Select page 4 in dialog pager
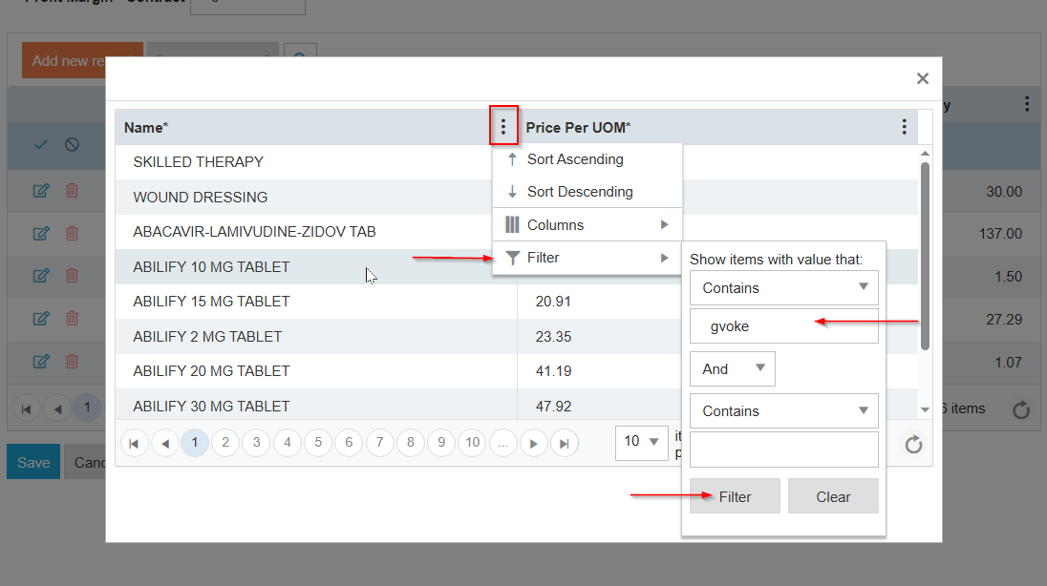 [x=288, y=443]
